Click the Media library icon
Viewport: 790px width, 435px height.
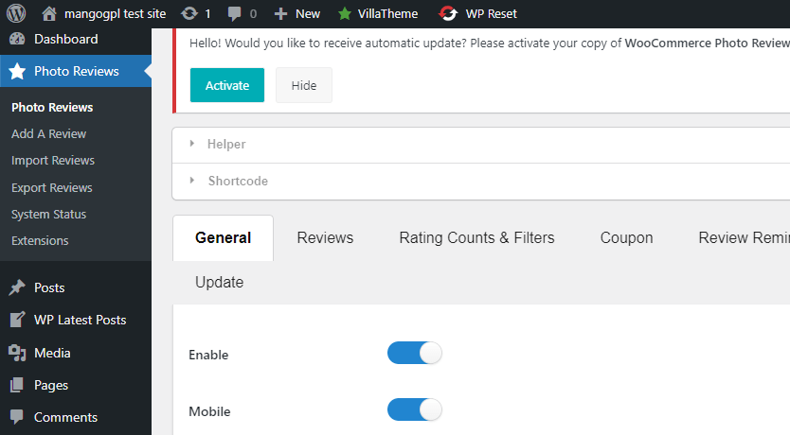pyautogui.click(x=17, y=353)
